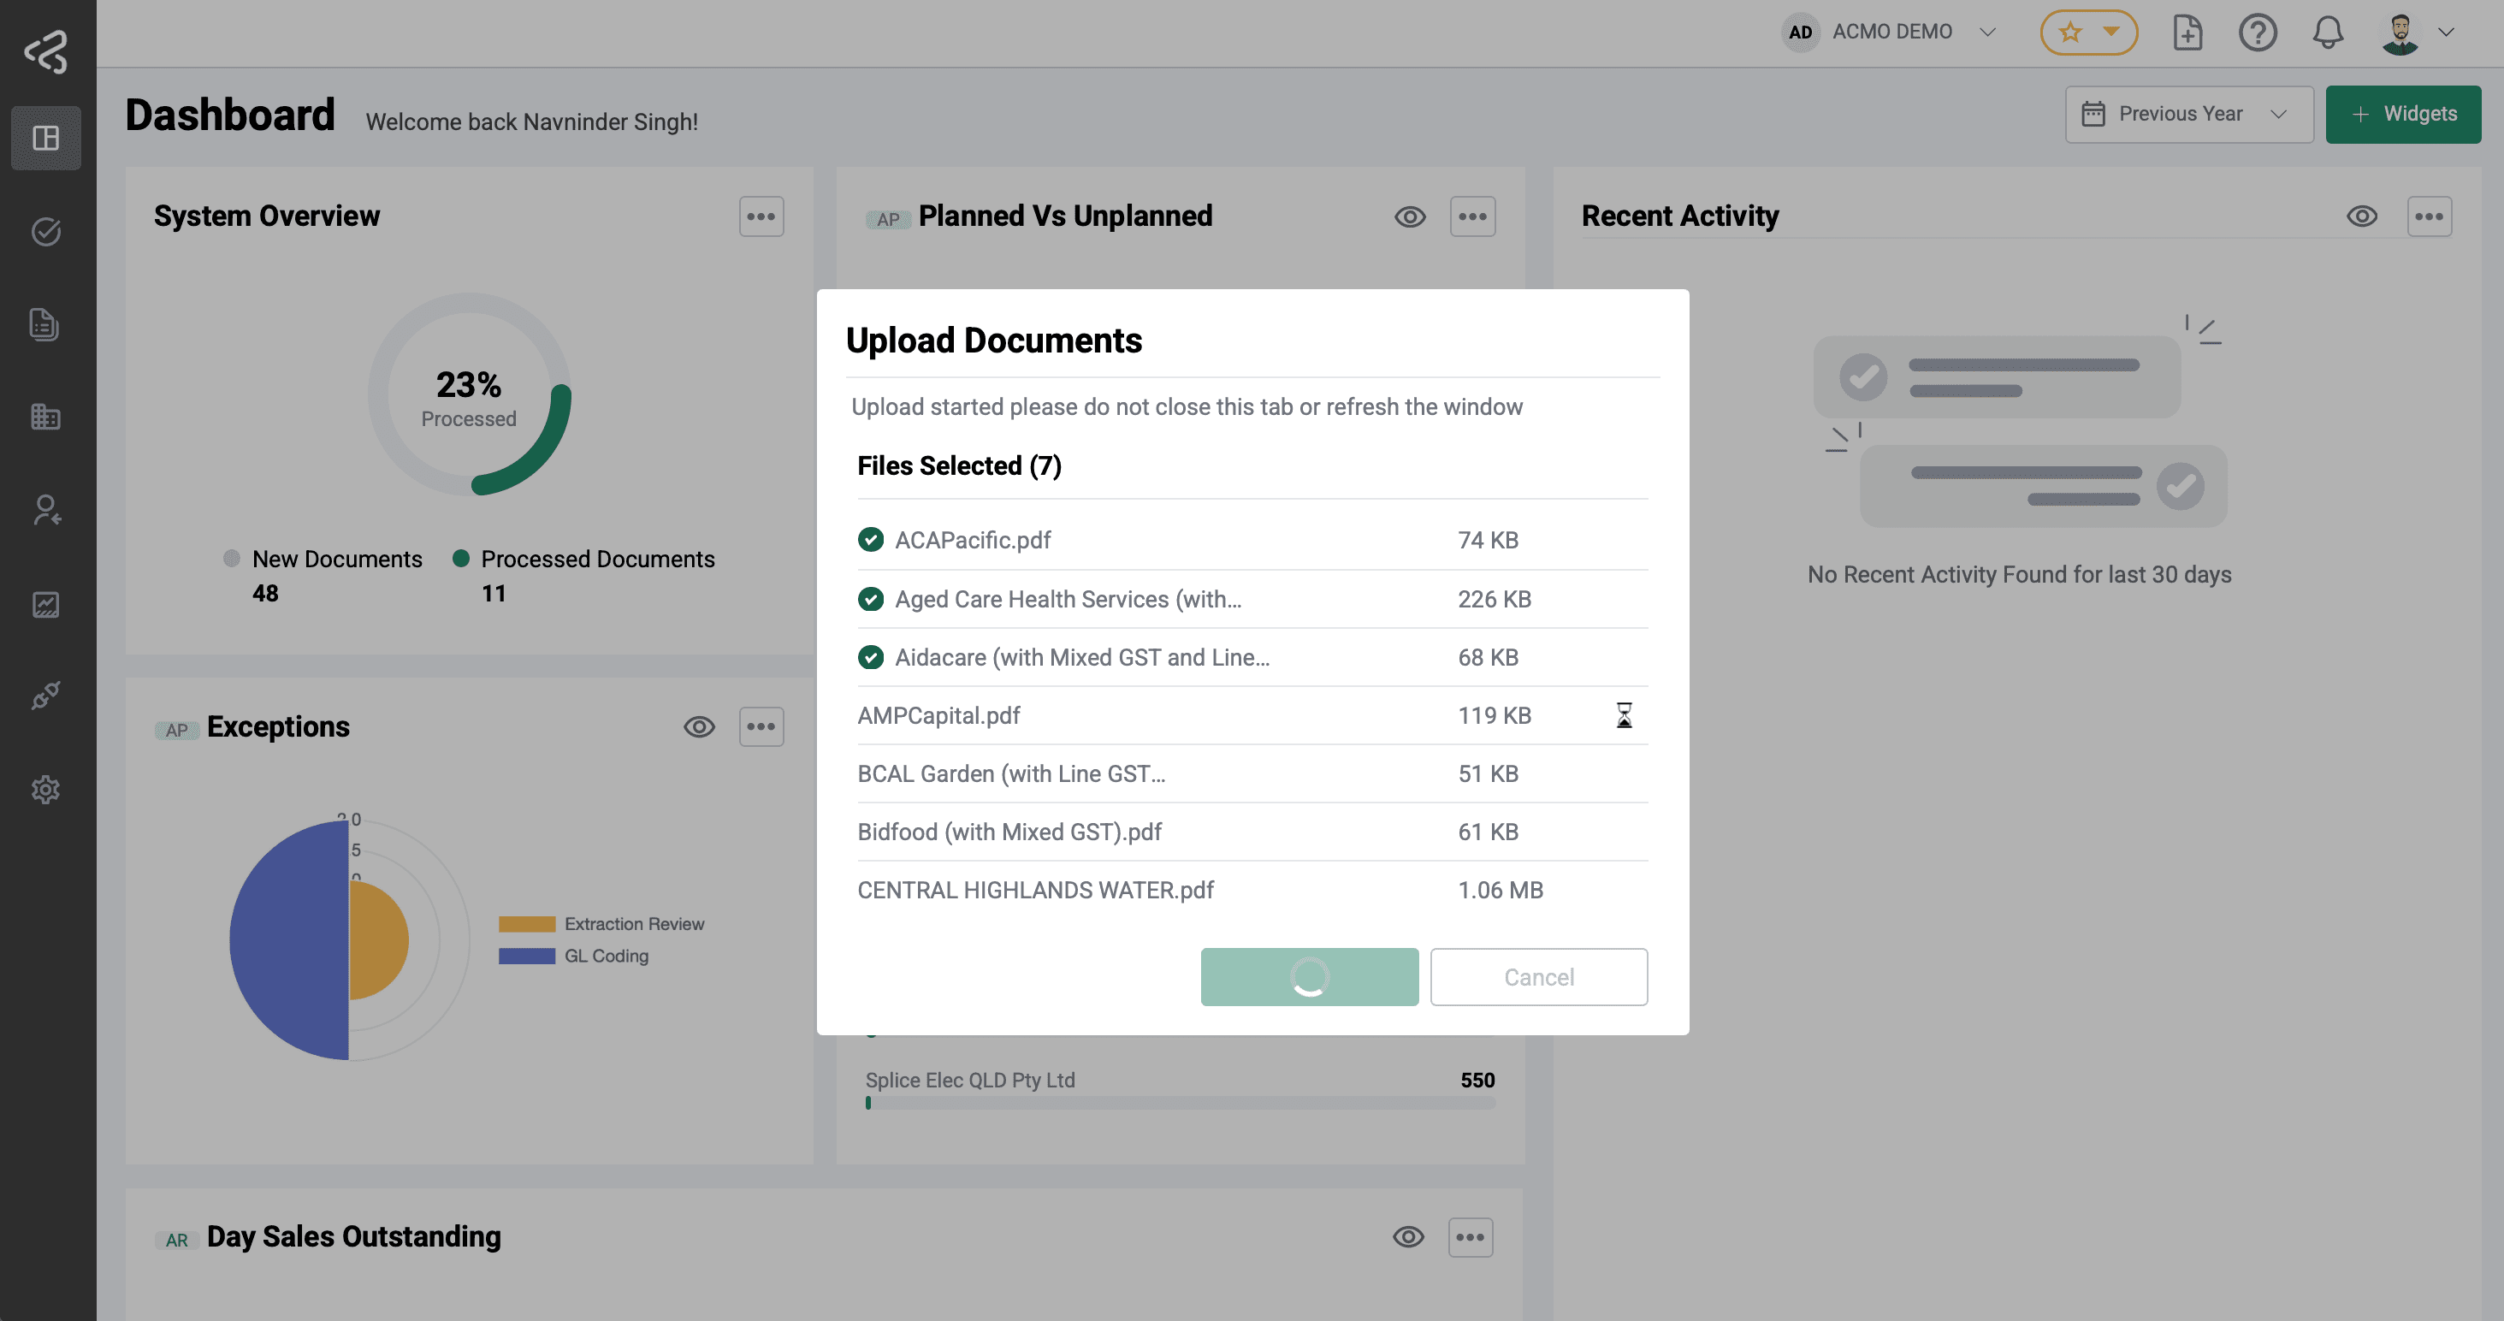Open the Recent Activity options menu
This screenshot has width=2504, height=1321.
(x=2430, y=216)
